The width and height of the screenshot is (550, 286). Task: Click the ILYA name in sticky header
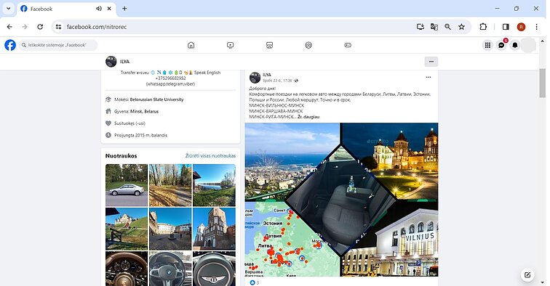point(124,62)
